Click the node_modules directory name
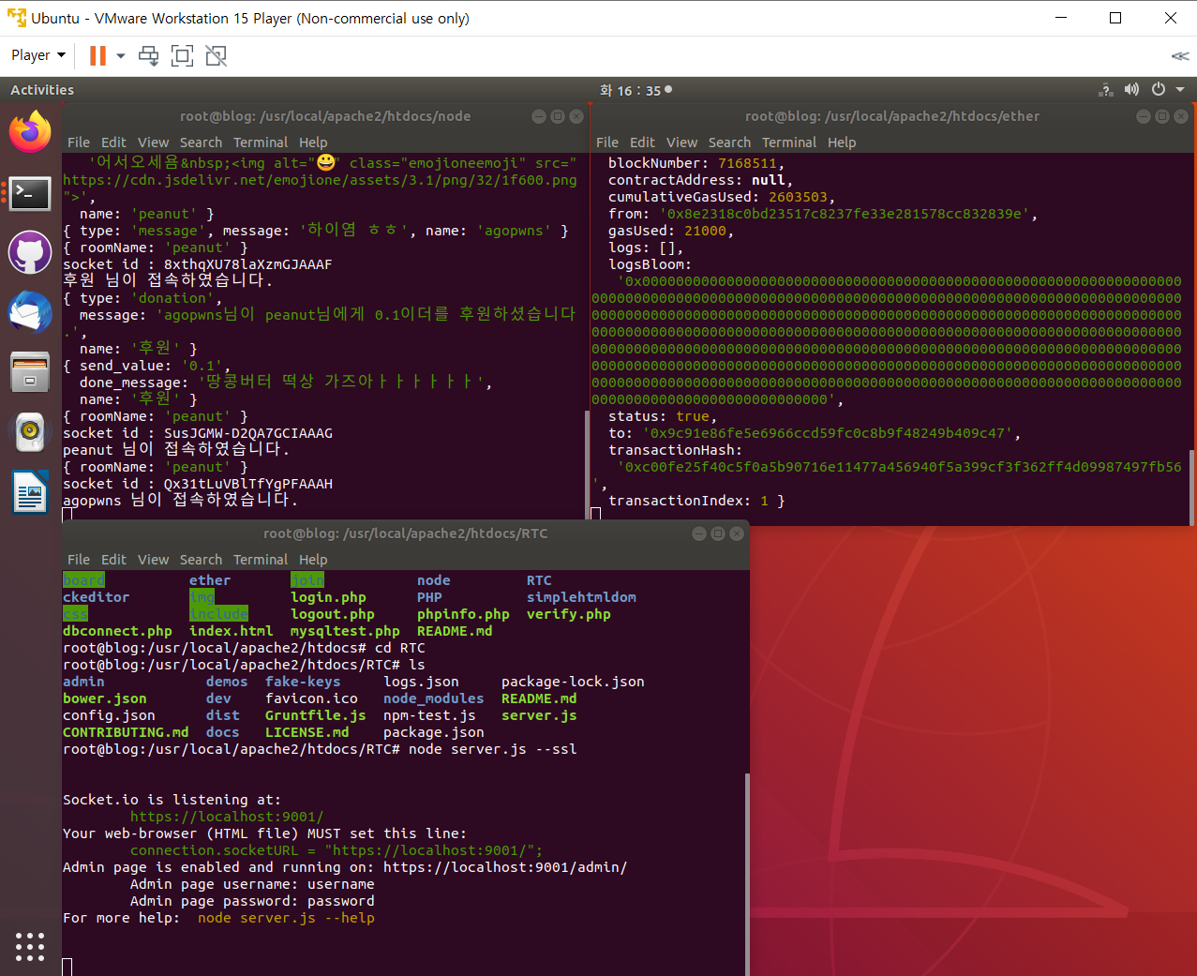 coord(433,698)
